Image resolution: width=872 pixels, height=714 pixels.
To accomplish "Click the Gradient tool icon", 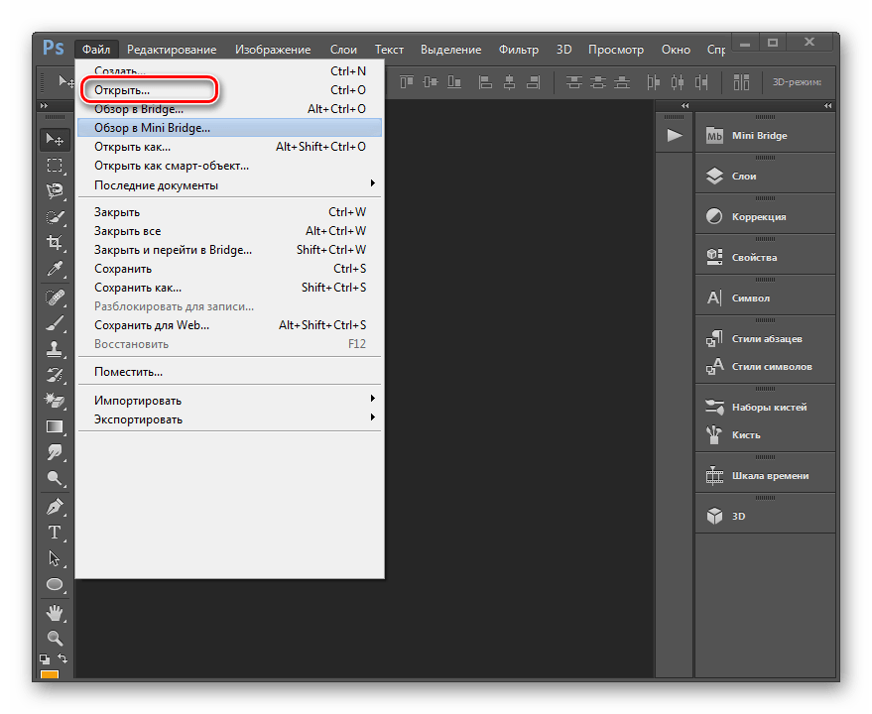I will 55,426.
